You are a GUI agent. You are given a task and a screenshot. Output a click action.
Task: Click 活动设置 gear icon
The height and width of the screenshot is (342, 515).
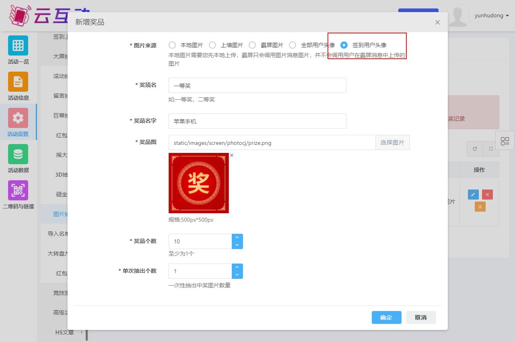[x=18, y=118]
